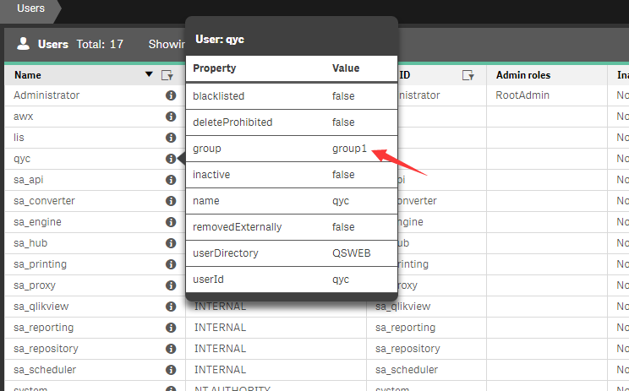Click group1 value in popup
The height and width of the screenshot is (391, 629).
click(348, 149)
